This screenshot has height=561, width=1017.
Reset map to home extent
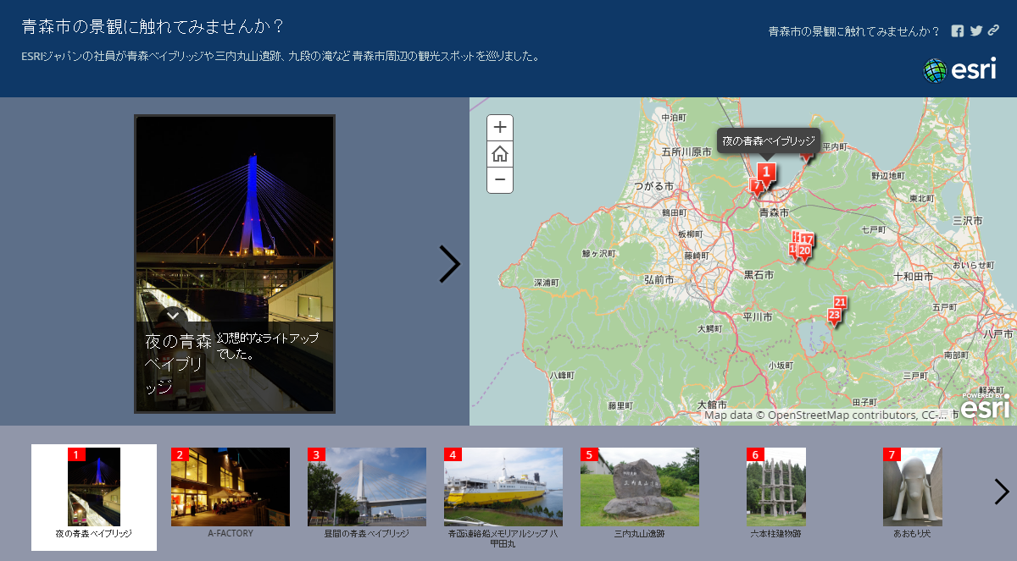500,154
